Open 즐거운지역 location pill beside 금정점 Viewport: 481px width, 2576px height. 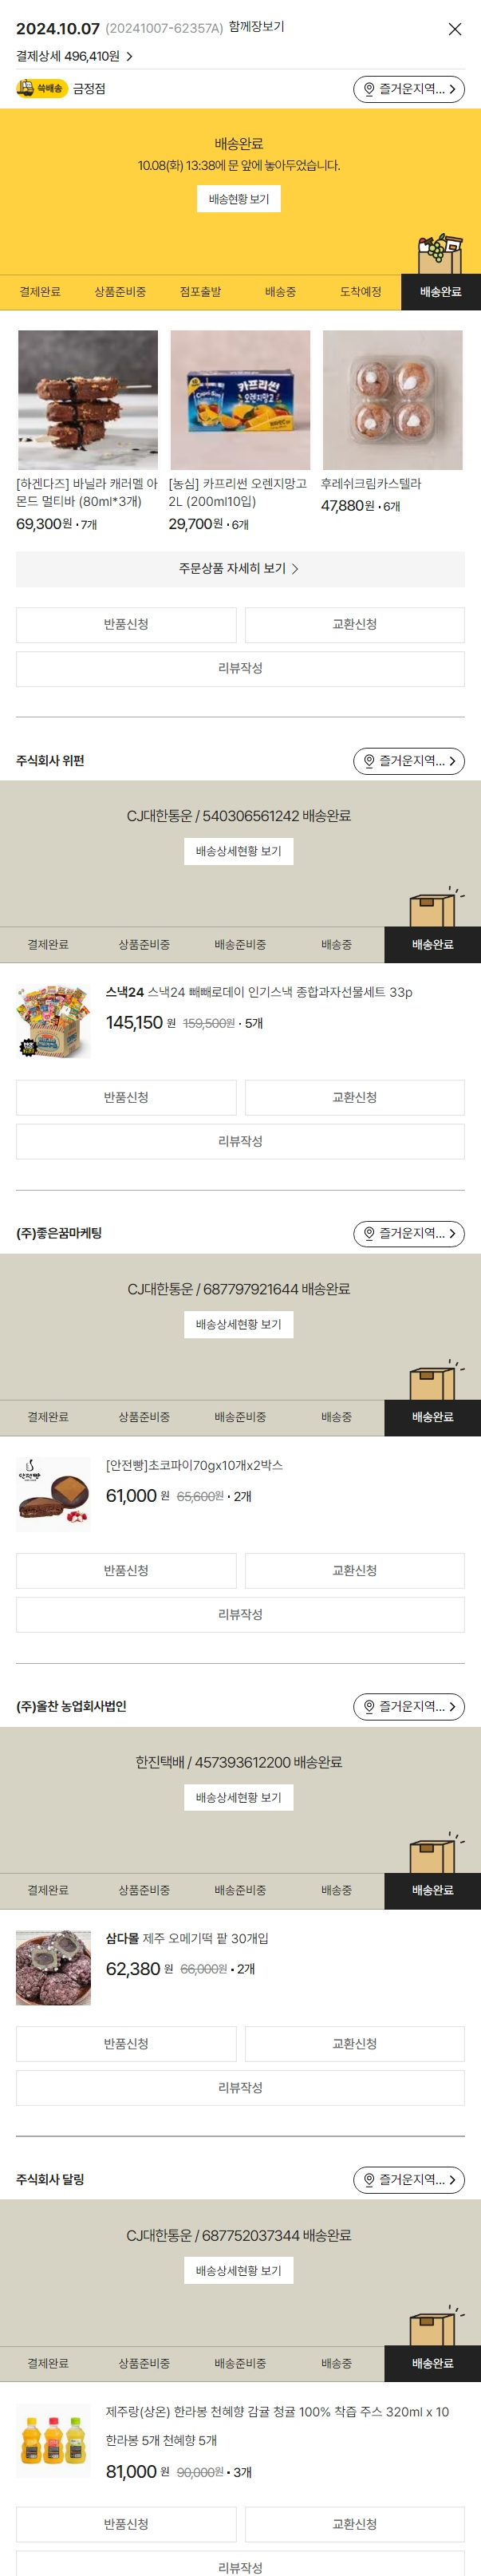coord(408,89)
